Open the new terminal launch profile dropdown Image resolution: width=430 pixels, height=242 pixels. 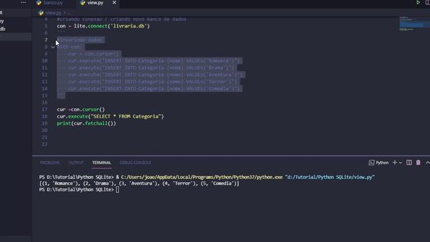400,163
